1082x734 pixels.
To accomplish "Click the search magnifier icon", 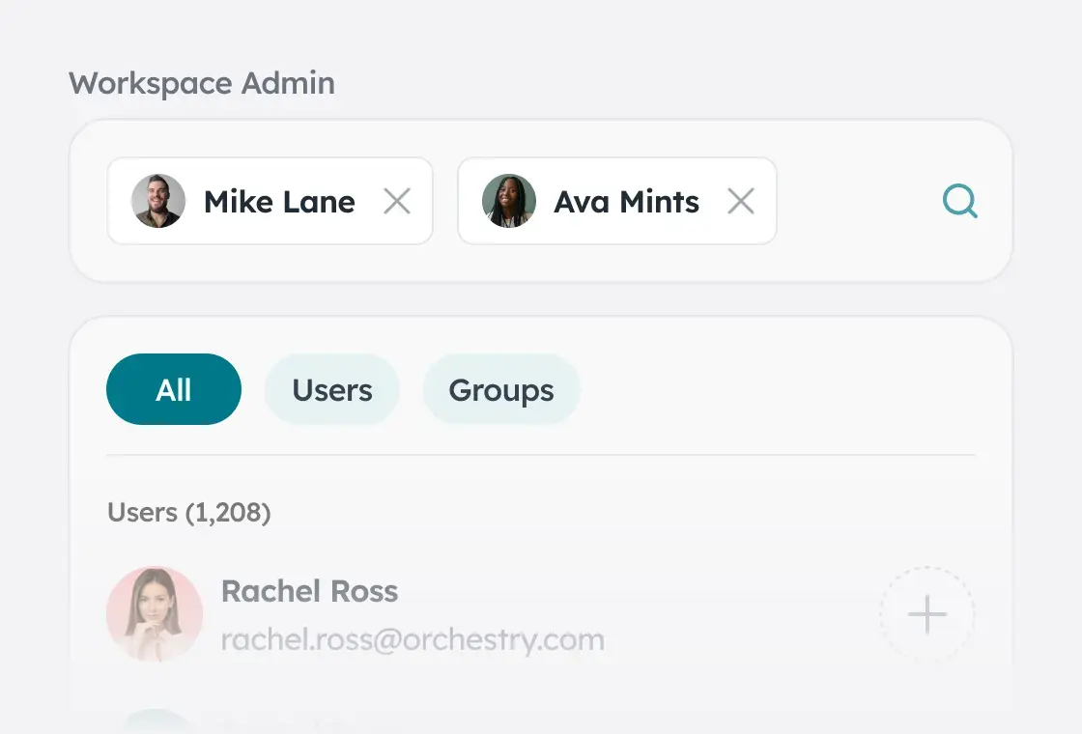I will click(959, 201).
